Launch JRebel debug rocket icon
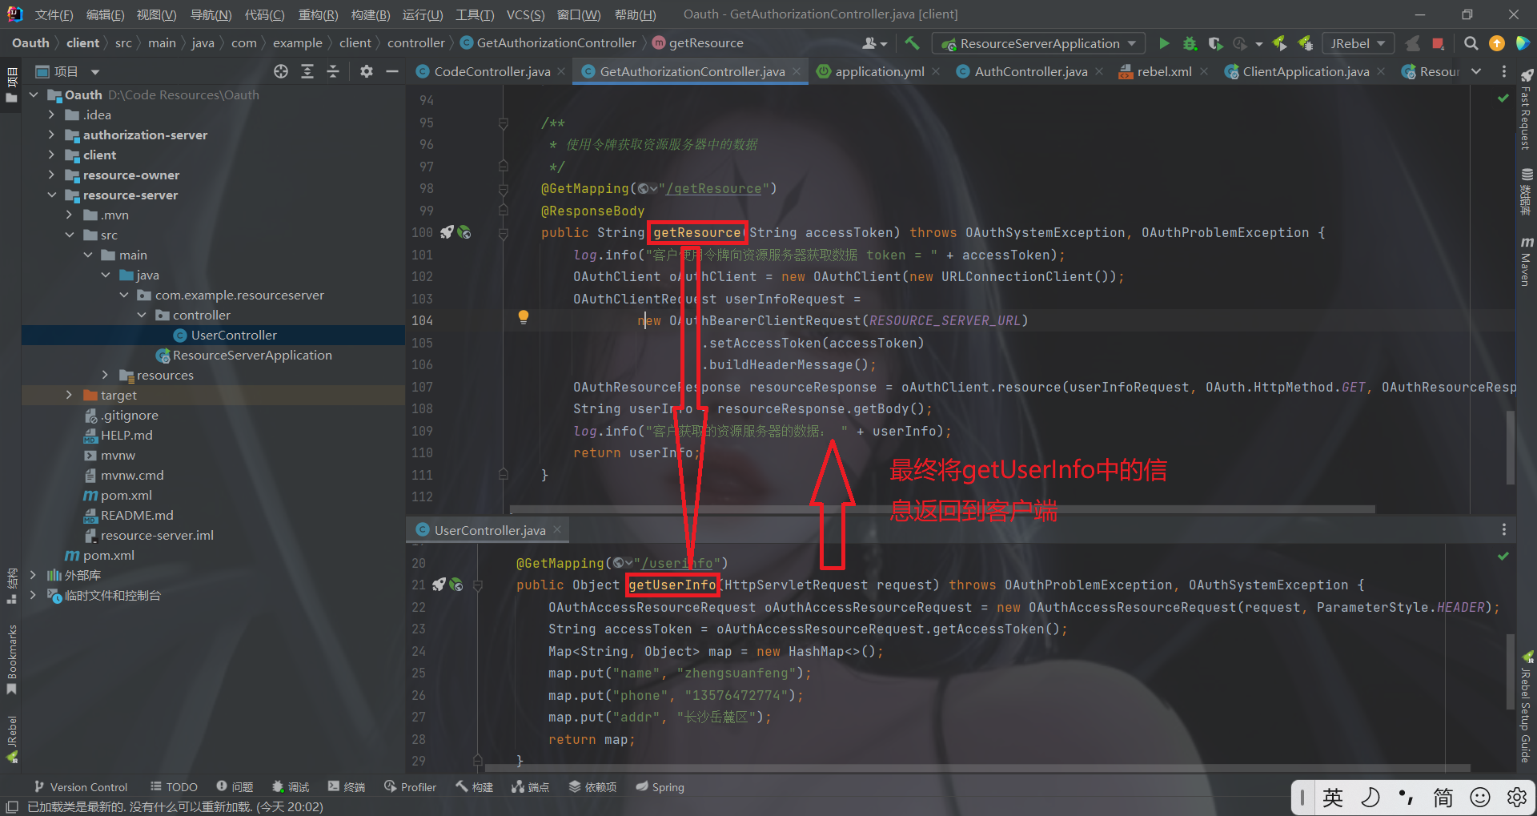Viewport: 1537px width, 816px height. (x=1305, y=43)
